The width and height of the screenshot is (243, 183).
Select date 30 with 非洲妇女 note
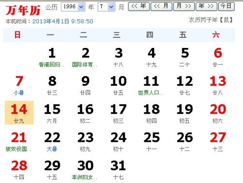pos(85,170)
